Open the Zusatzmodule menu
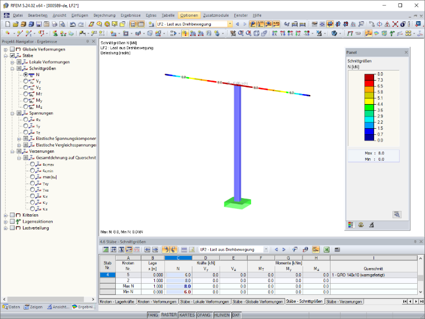This screenshot has width=425, height=319. pos(216,16)
